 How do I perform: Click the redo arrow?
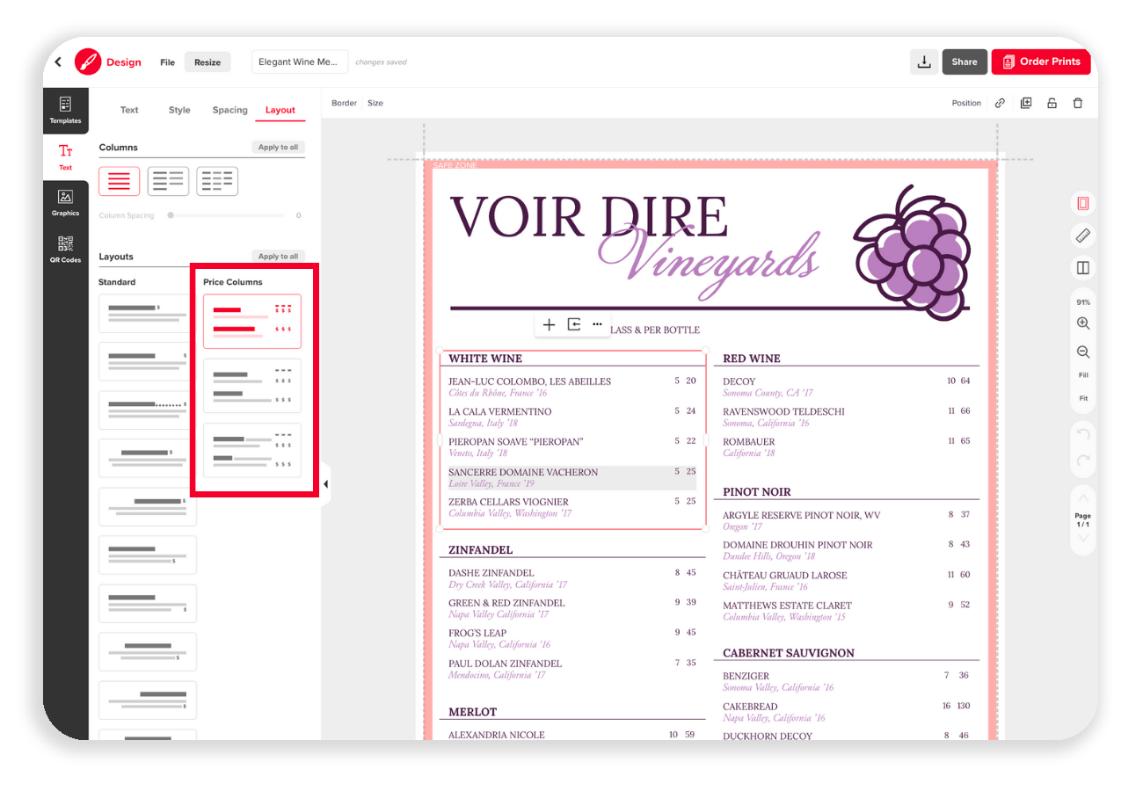1083,461
